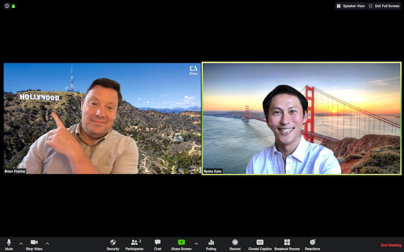Click Exit Full Screen
Viewport: 404px width, 252px height.
coord(384,6)
